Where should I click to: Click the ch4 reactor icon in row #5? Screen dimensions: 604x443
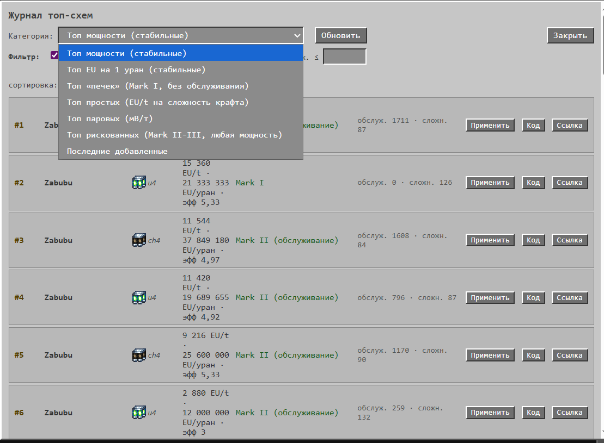point(139,355)
